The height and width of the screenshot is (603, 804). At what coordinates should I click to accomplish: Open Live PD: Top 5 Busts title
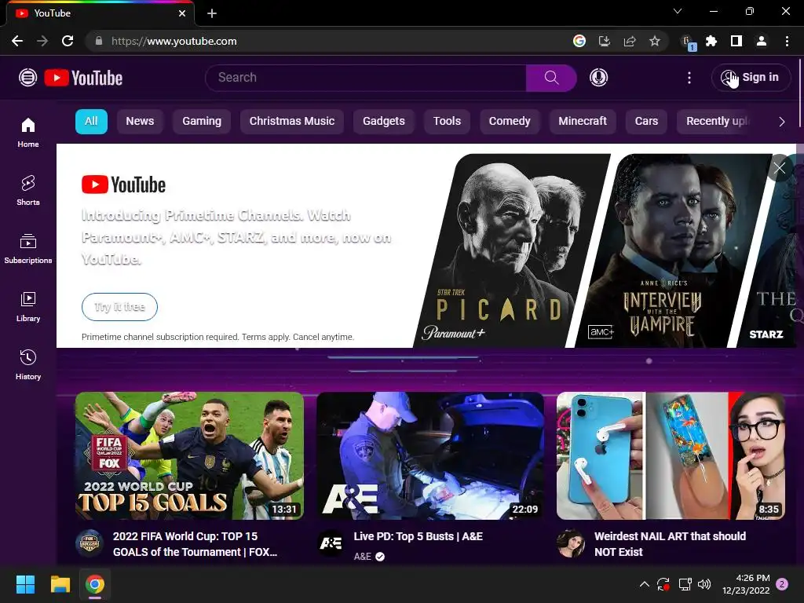[x=418, y=536]
